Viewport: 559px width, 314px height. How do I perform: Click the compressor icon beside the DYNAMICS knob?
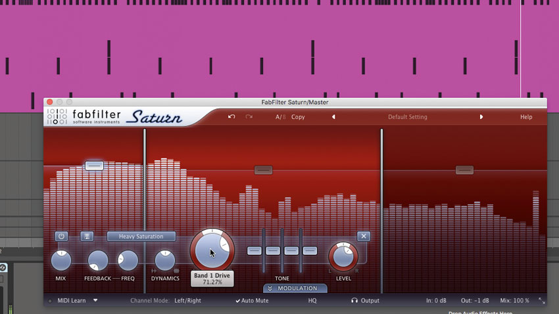click(176, 271)
